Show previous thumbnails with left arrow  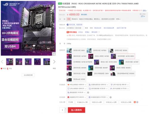tap(2, 62)
